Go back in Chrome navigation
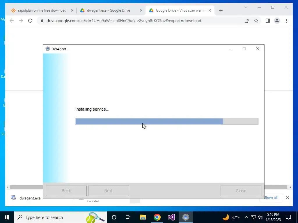The height and width of the screenshot is (223, 298). [12, 21]
